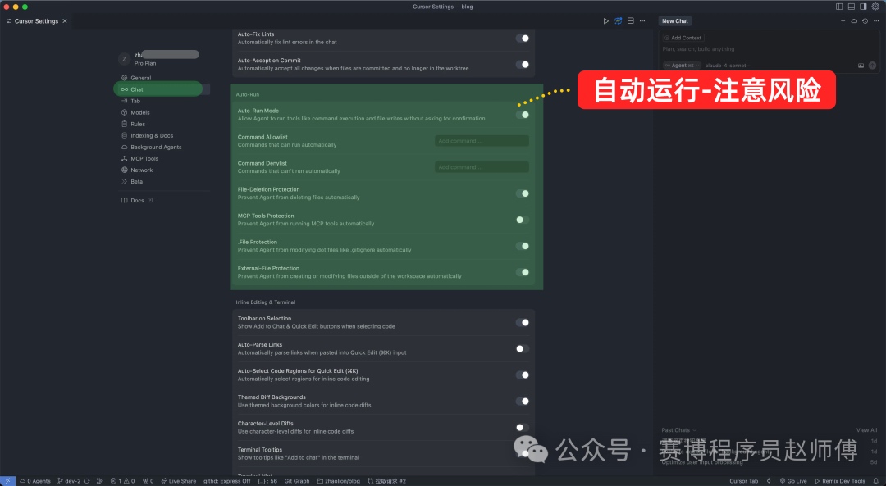Toggle the .File Protection switch

[x=522, y=246]
